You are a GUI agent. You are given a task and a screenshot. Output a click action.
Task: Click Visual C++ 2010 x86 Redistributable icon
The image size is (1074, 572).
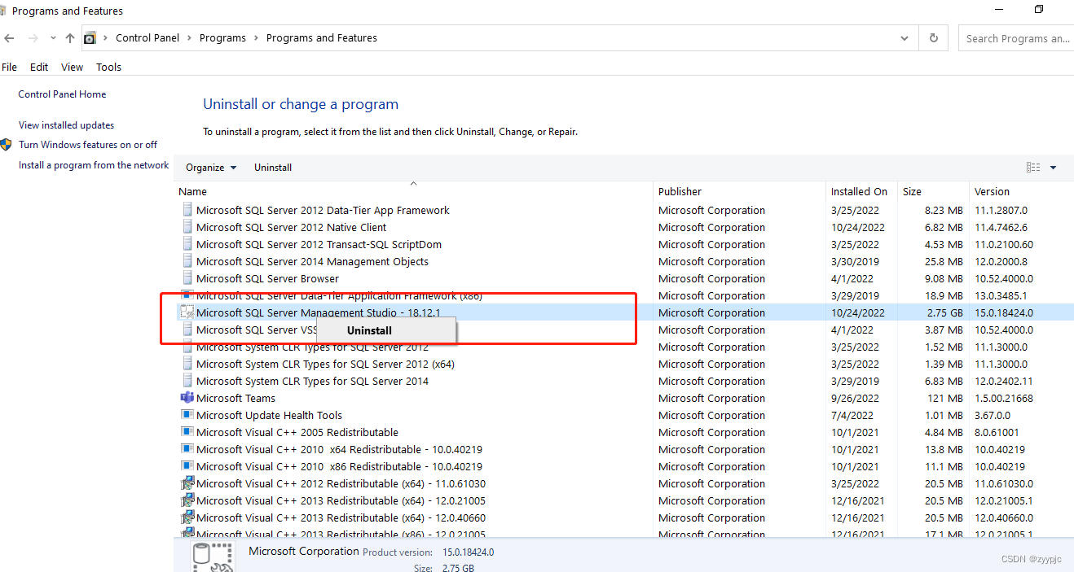click(187, 466)
